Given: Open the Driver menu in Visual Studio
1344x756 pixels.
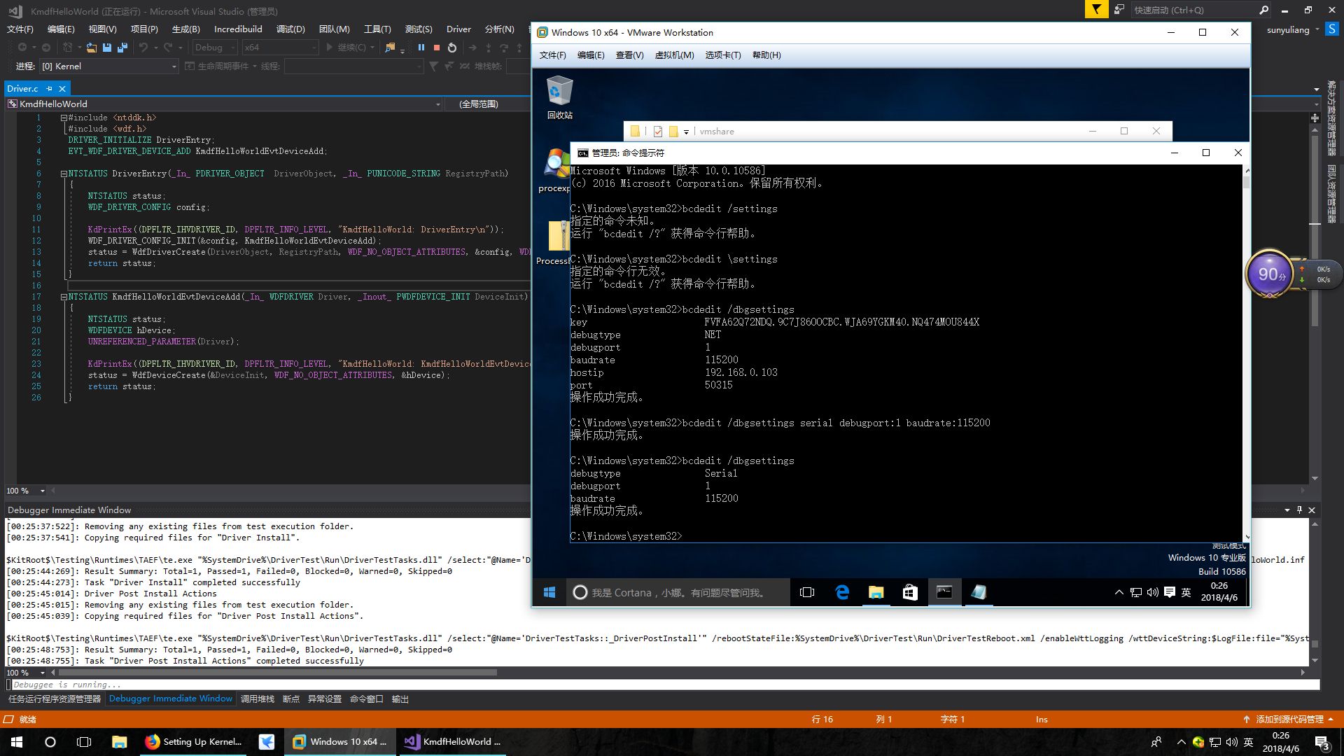Looking at the screenshot, I should point(458,29).
